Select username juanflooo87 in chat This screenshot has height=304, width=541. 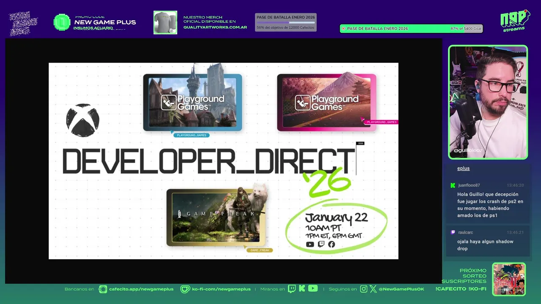[x=469, y=185]
